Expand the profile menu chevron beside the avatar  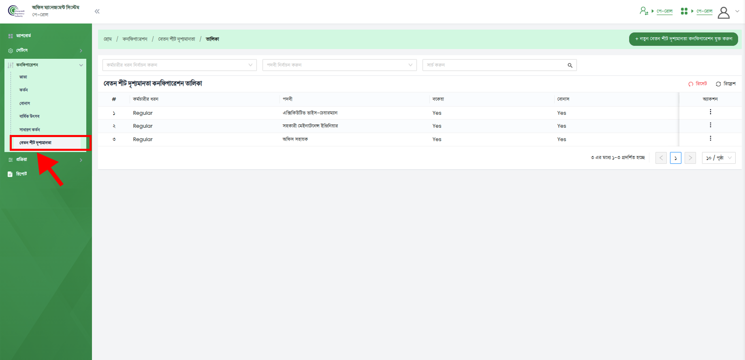[x=737, y=11]
